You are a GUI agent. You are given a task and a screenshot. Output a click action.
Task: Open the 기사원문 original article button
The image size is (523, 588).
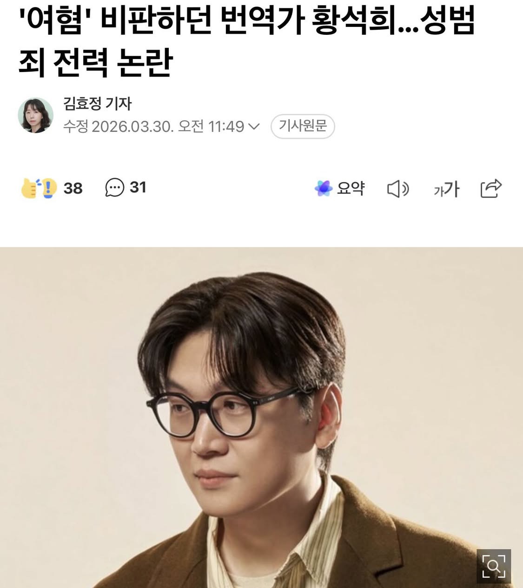coord(303,126)
